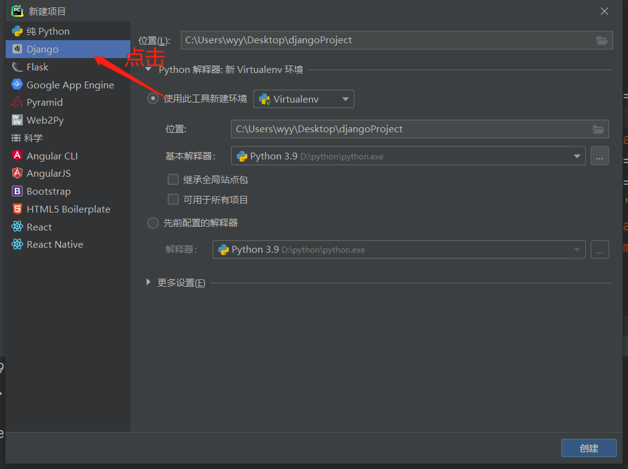Choose Angular CLI project type
The height and width of the screenshot is (469, 628).
(68, 156)
